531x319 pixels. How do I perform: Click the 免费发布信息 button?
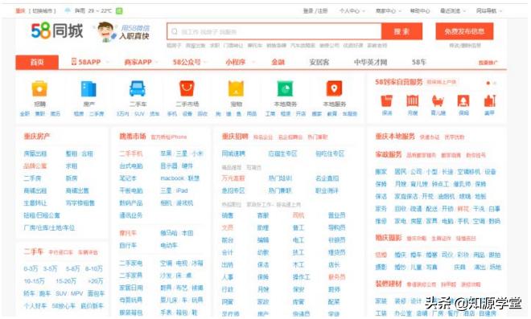464,31
